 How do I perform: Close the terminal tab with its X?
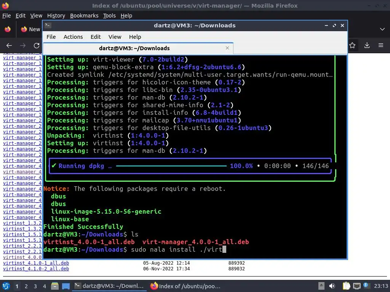pos(227,48)
